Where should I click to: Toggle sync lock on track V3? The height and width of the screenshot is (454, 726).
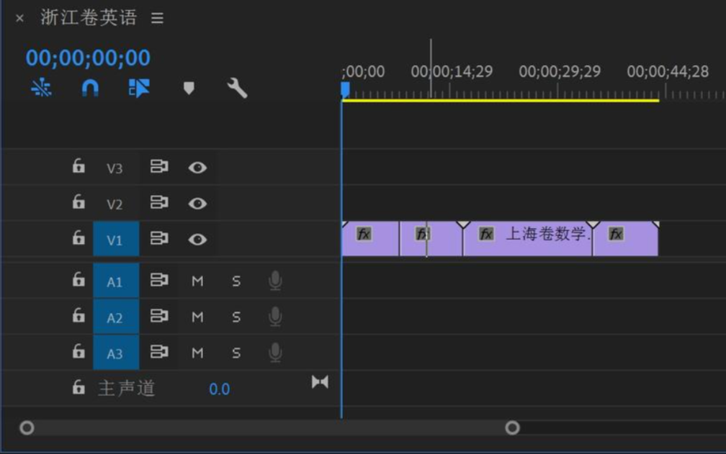tap(158, 167)
